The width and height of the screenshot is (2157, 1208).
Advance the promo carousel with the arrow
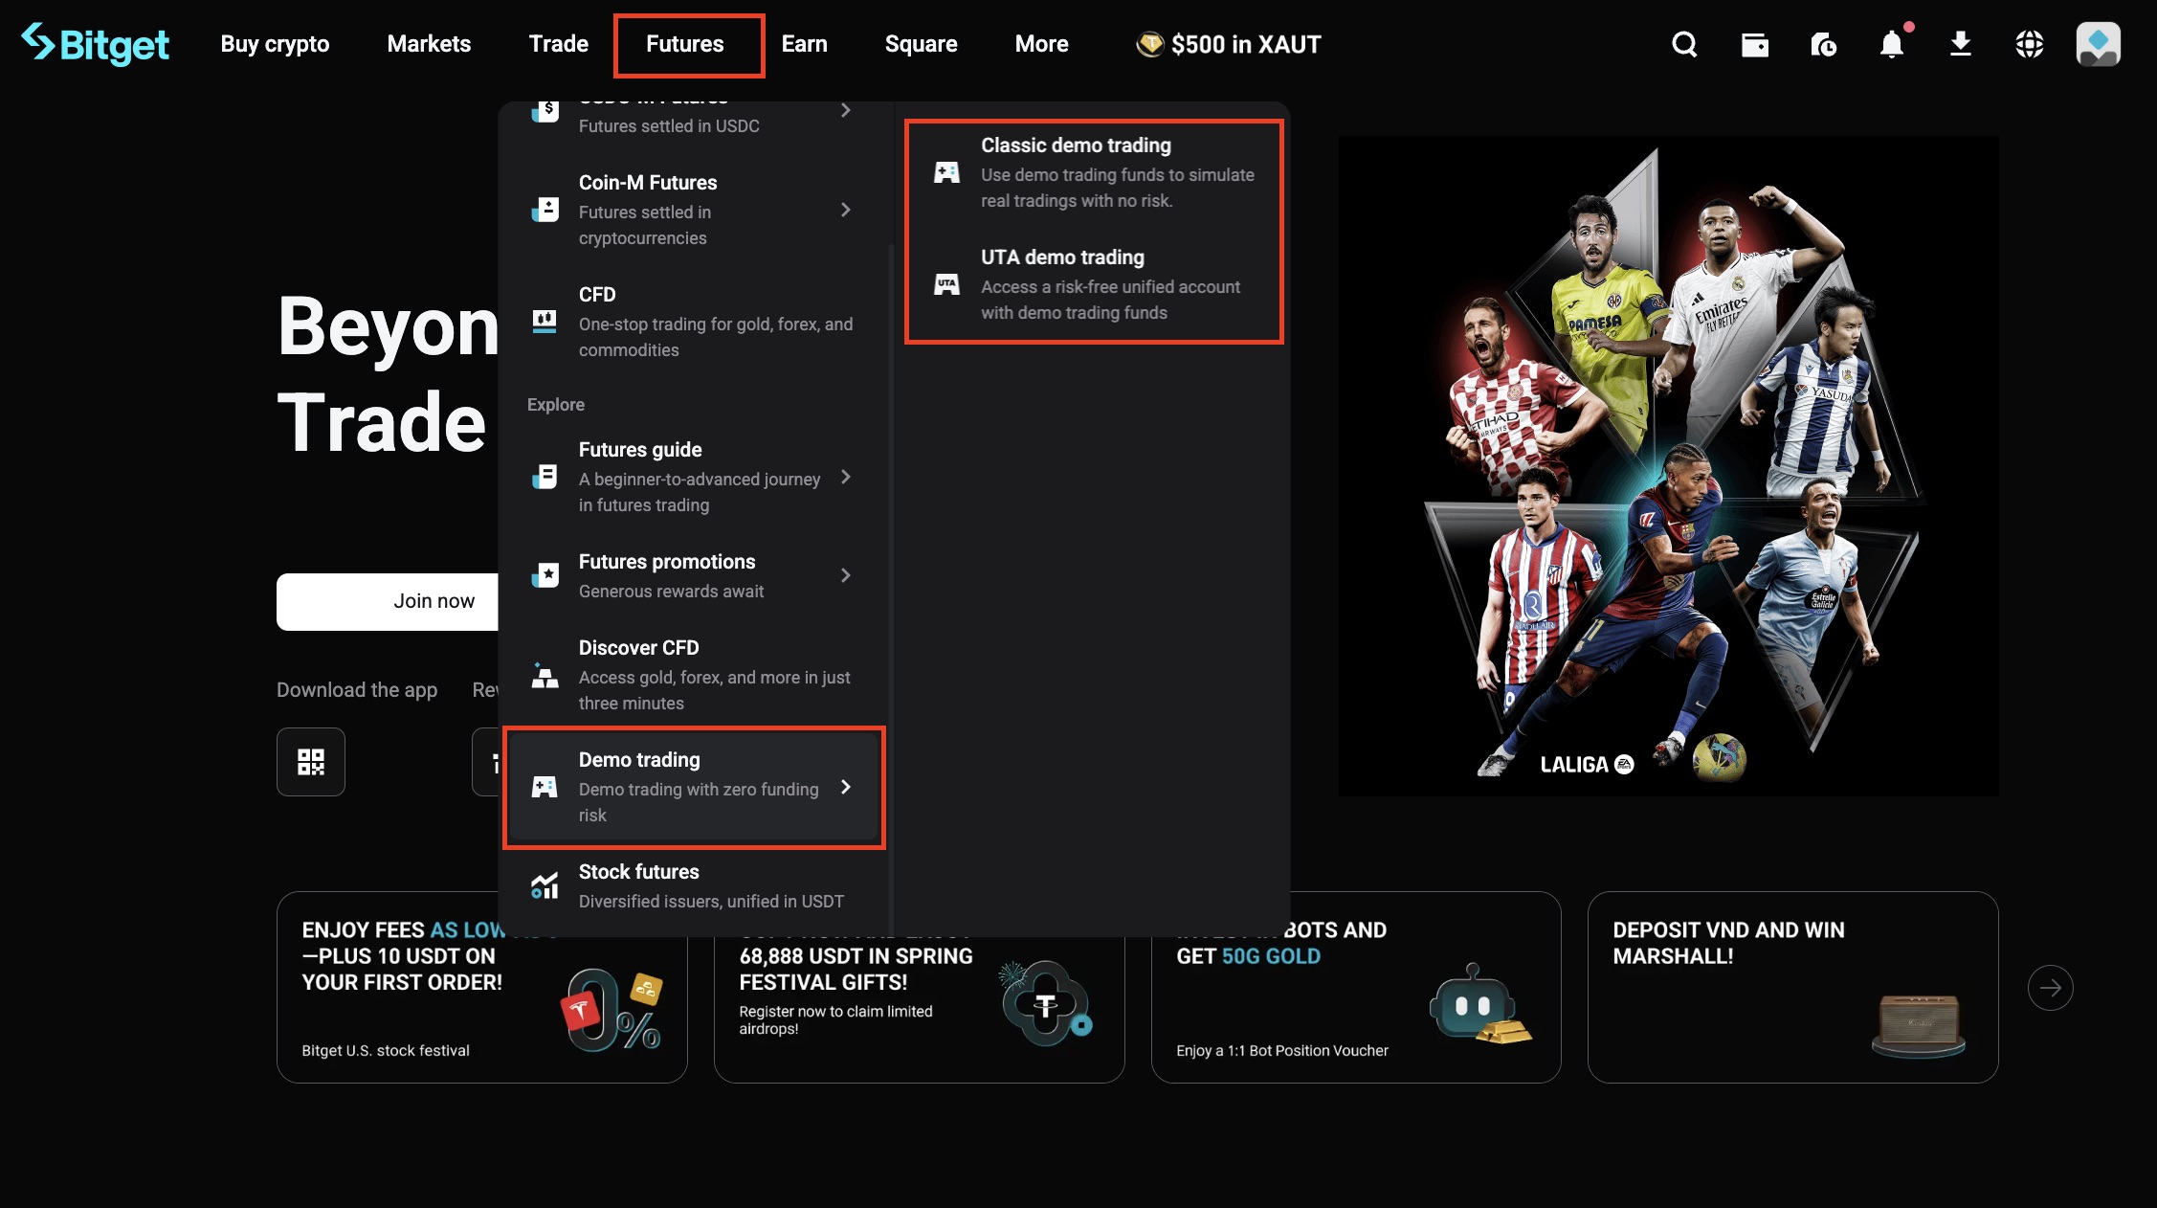pos(2050,988)
